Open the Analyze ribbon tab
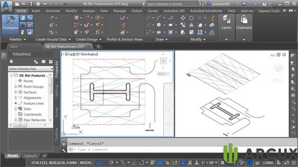This screenshot has height=167, width=298. point(88,11)
